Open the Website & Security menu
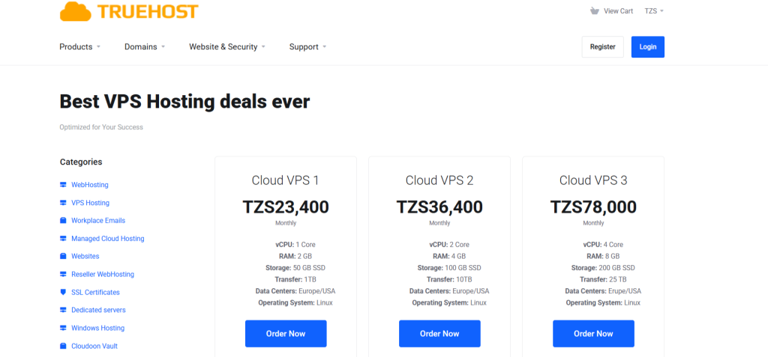This screenshot has height=357, width=768. pyautogui.click(x=227, y=47)
